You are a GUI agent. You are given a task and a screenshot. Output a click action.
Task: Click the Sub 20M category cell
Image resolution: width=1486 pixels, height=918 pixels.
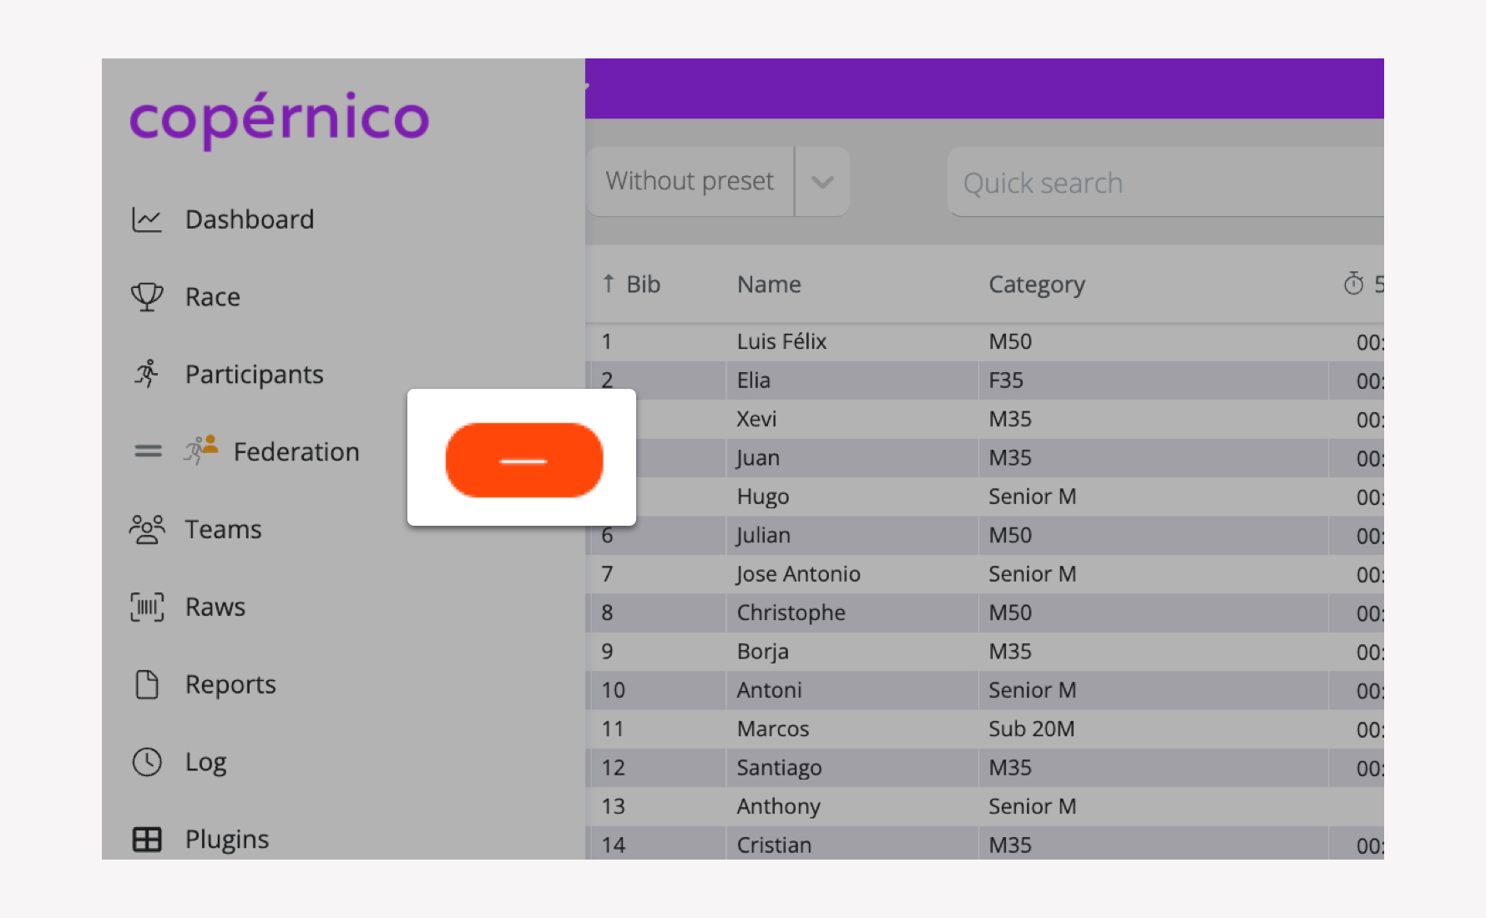tap(1153, 729)
